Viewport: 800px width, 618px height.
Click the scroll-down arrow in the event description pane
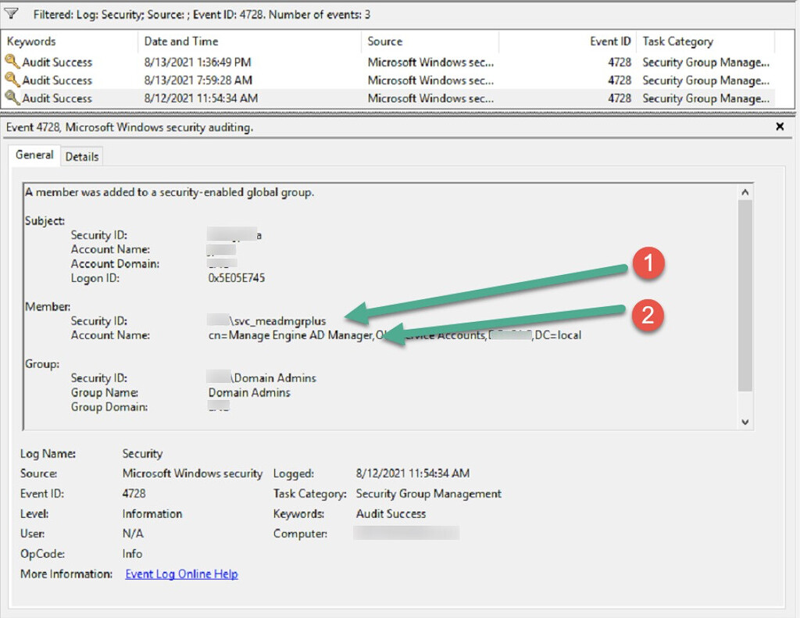[745, 420]
